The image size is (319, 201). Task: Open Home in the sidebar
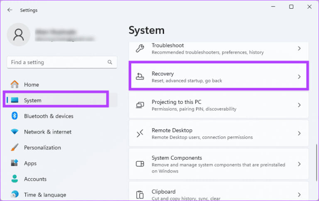[x=62, y=84]
